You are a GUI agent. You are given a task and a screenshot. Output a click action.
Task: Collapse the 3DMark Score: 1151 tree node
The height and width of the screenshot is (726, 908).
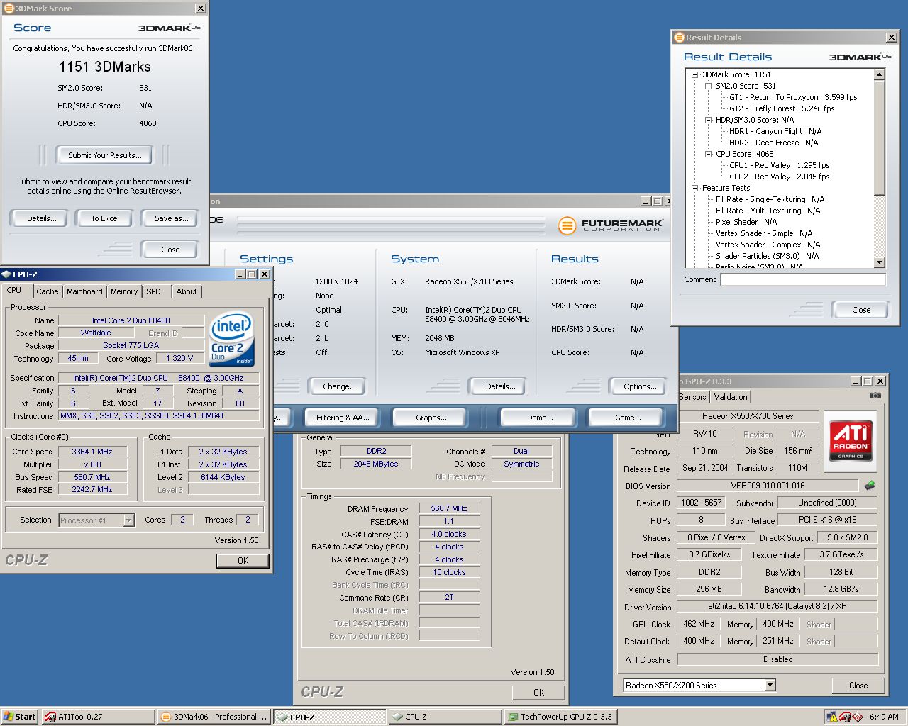695,74
